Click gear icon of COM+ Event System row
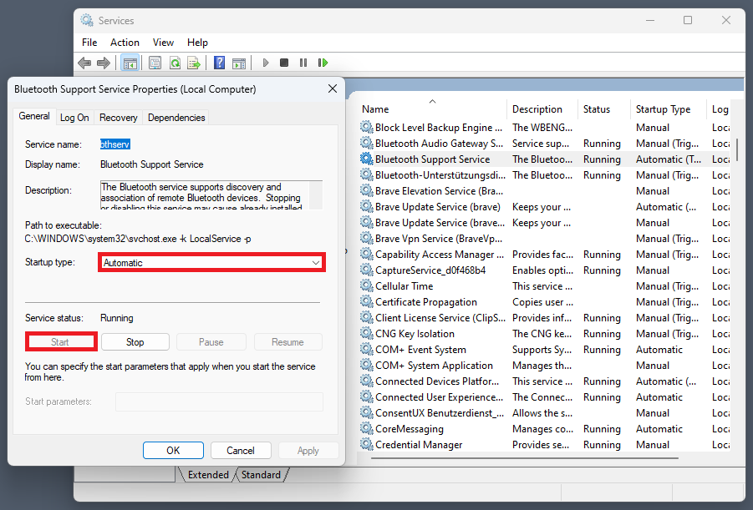753x510 pixels. click(x=366, y=349)
